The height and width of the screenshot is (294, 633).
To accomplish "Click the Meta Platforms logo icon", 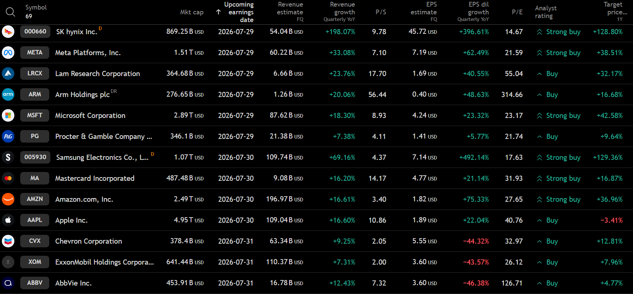I will [8, 53].
